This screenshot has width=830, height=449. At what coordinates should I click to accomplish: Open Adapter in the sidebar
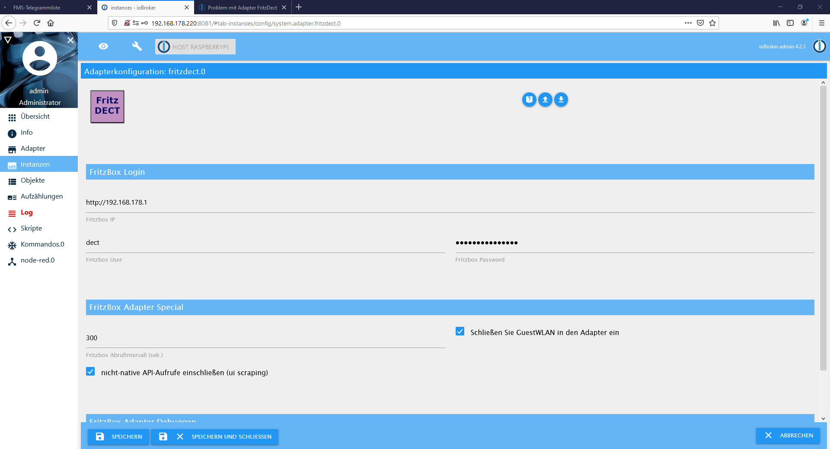click(x=39, y=149)
